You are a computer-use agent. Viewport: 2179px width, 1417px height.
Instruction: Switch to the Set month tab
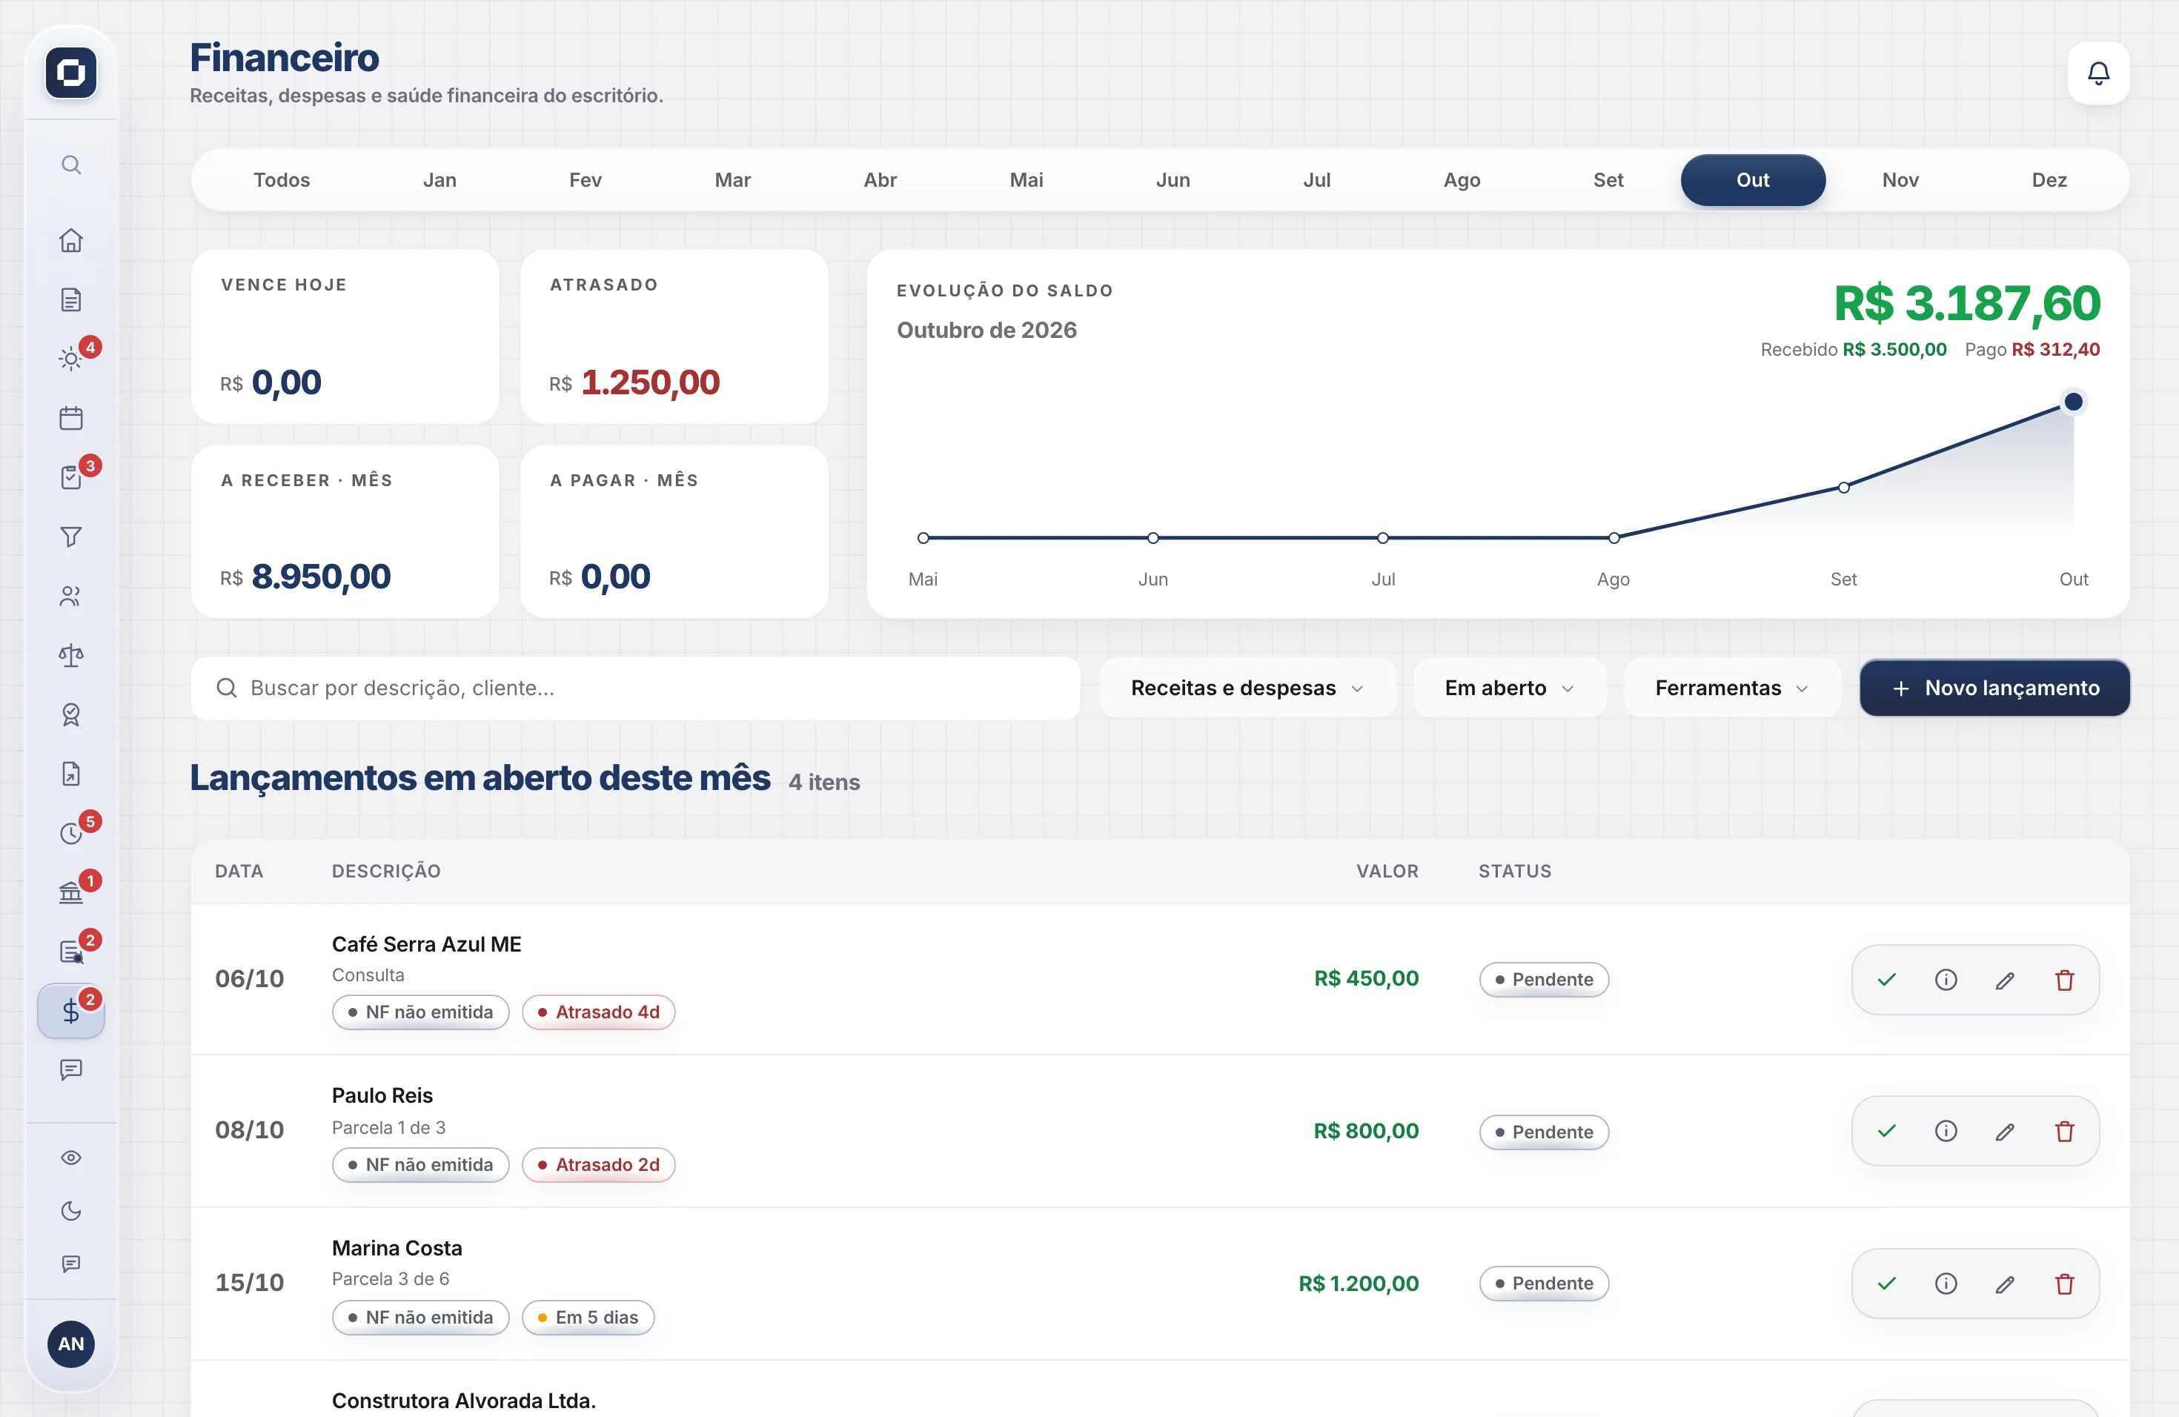(x=1608, y=180)
